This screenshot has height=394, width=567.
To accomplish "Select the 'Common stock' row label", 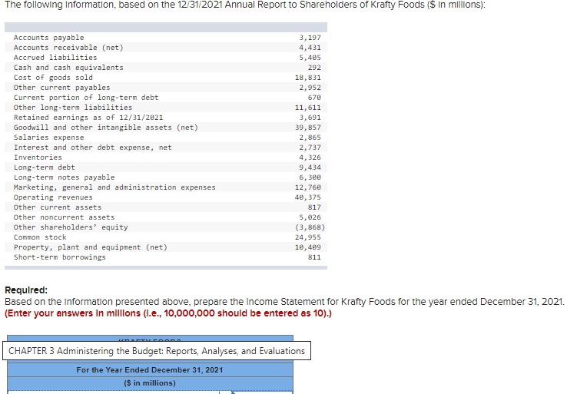I will pyautogui.click(x=40, y=237).
